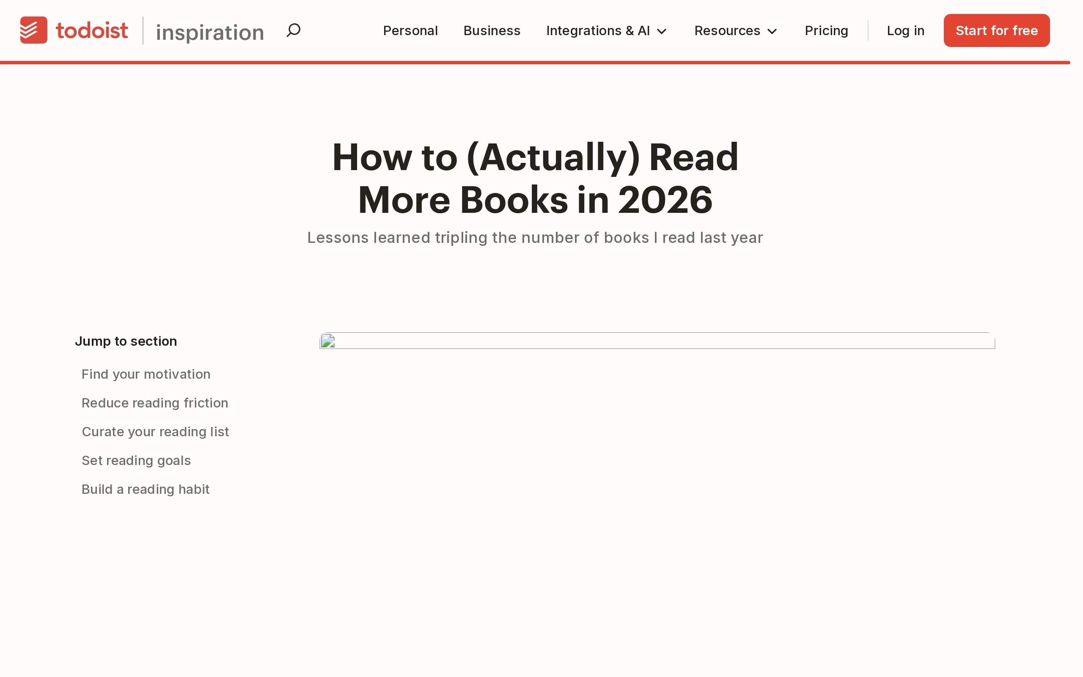Screen dimensions: 1083x677
Task: Open the Personal menu item
Action: pyautogui.click(x=410, y=30)
